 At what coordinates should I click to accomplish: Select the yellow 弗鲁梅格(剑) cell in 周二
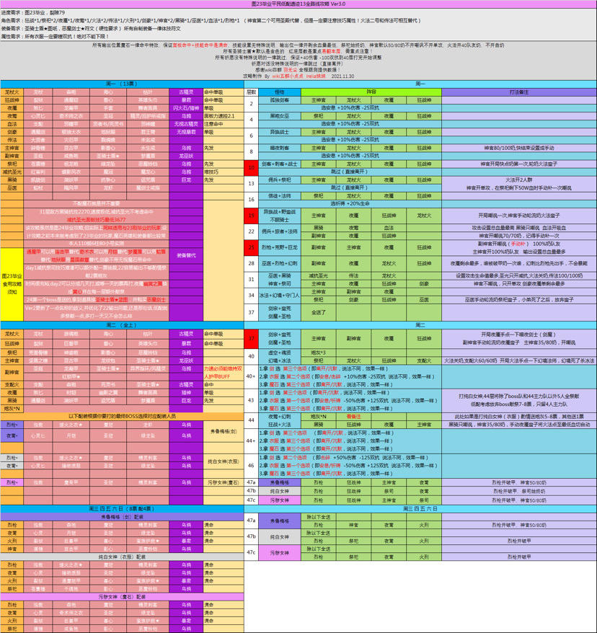(x=224, y=432)
